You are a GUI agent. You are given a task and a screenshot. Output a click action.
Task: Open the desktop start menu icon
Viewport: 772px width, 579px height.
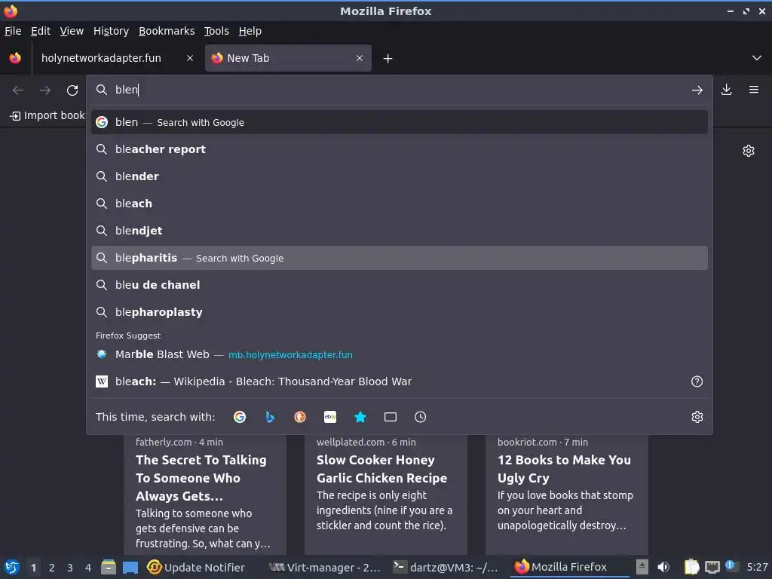point(12,567)
